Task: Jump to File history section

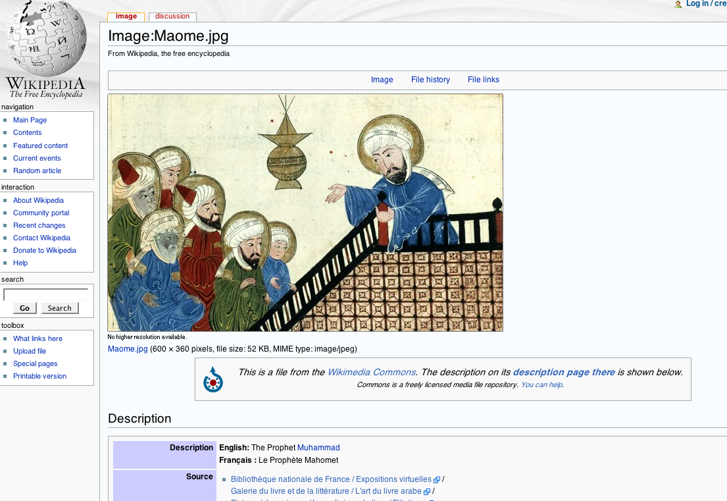Action: click(x=430, y=80)
